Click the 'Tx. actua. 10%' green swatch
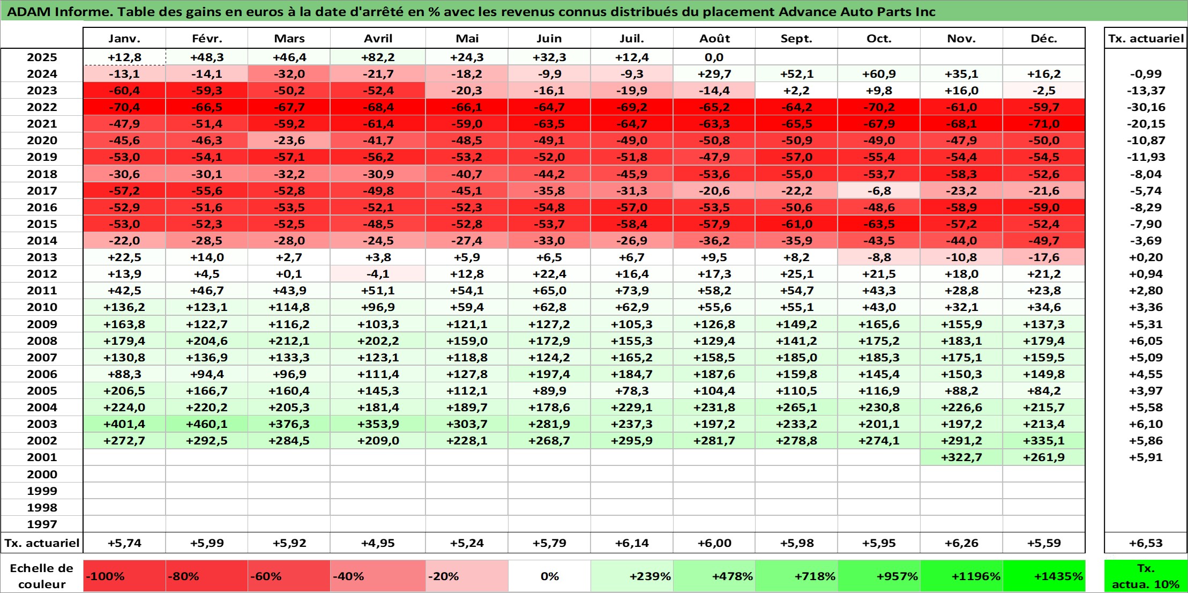Image resolution: width=1188 pixels, height=593 pixels. [1146, 576]
